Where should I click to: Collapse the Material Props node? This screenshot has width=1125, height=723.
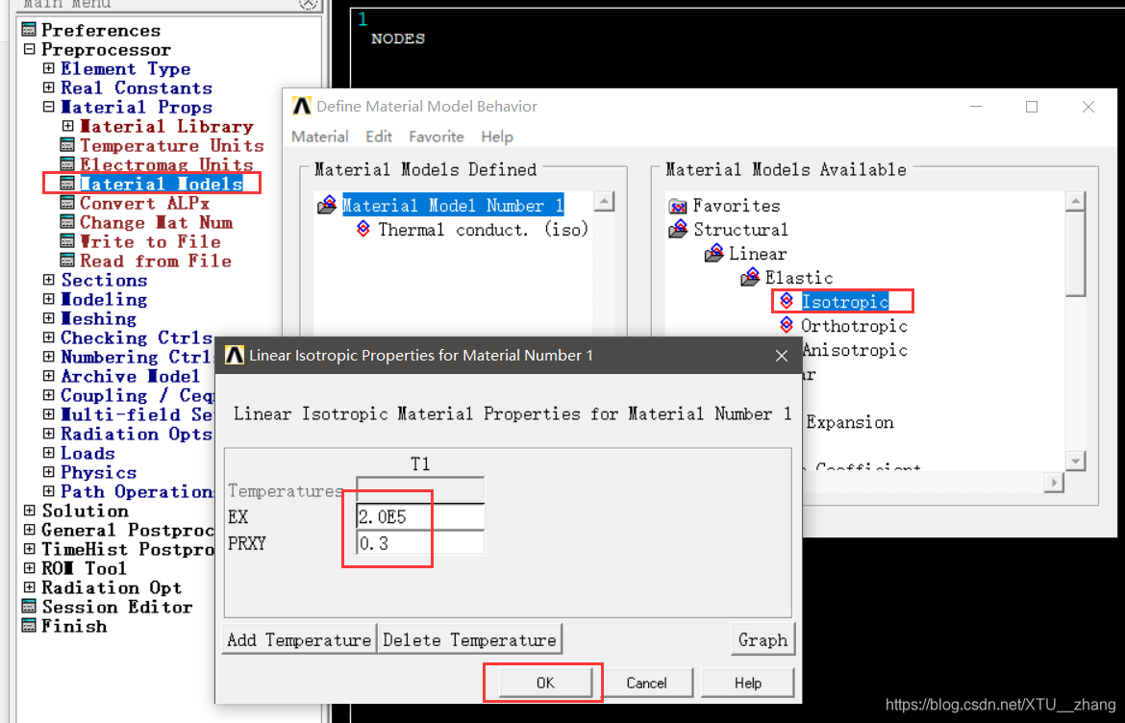click(48, 107)
